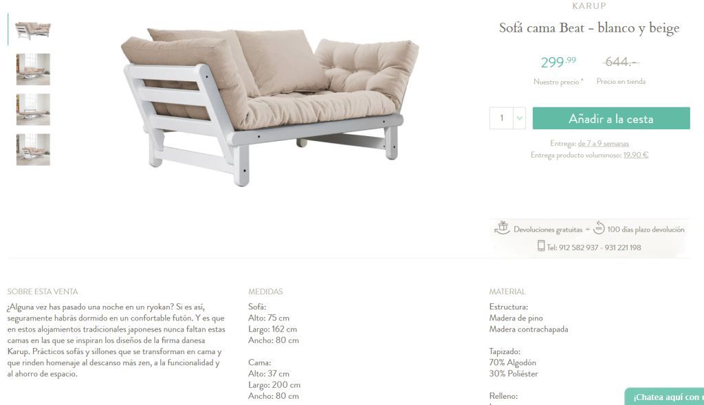
Task: Select the first sofa thumbnail
Action: click(x=33, y=30)
